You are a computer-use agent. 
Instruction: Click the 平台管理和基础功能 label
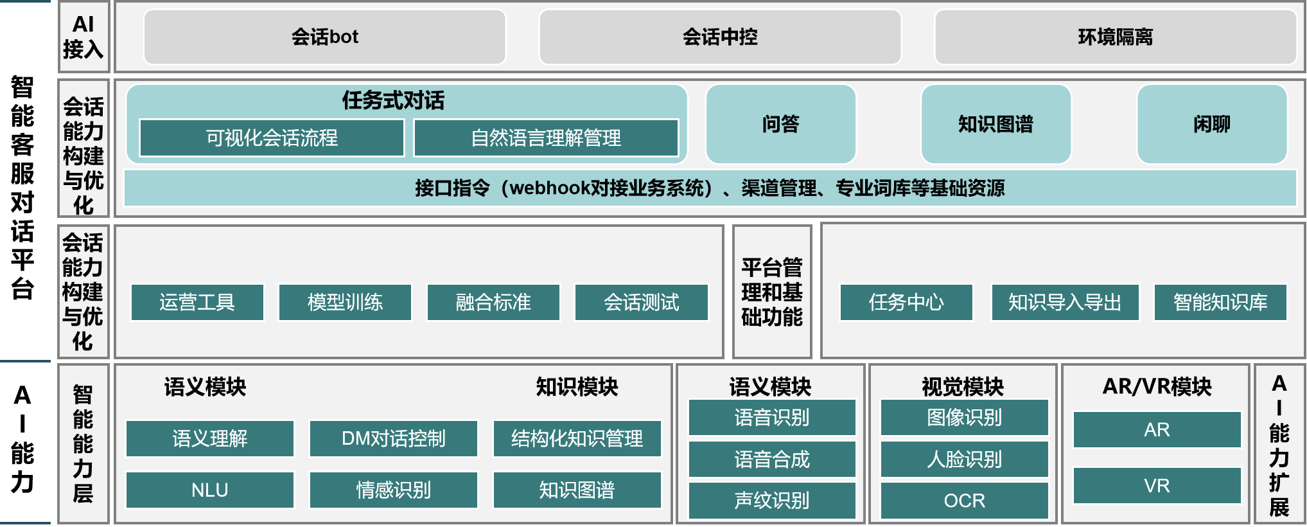[772, 292]
